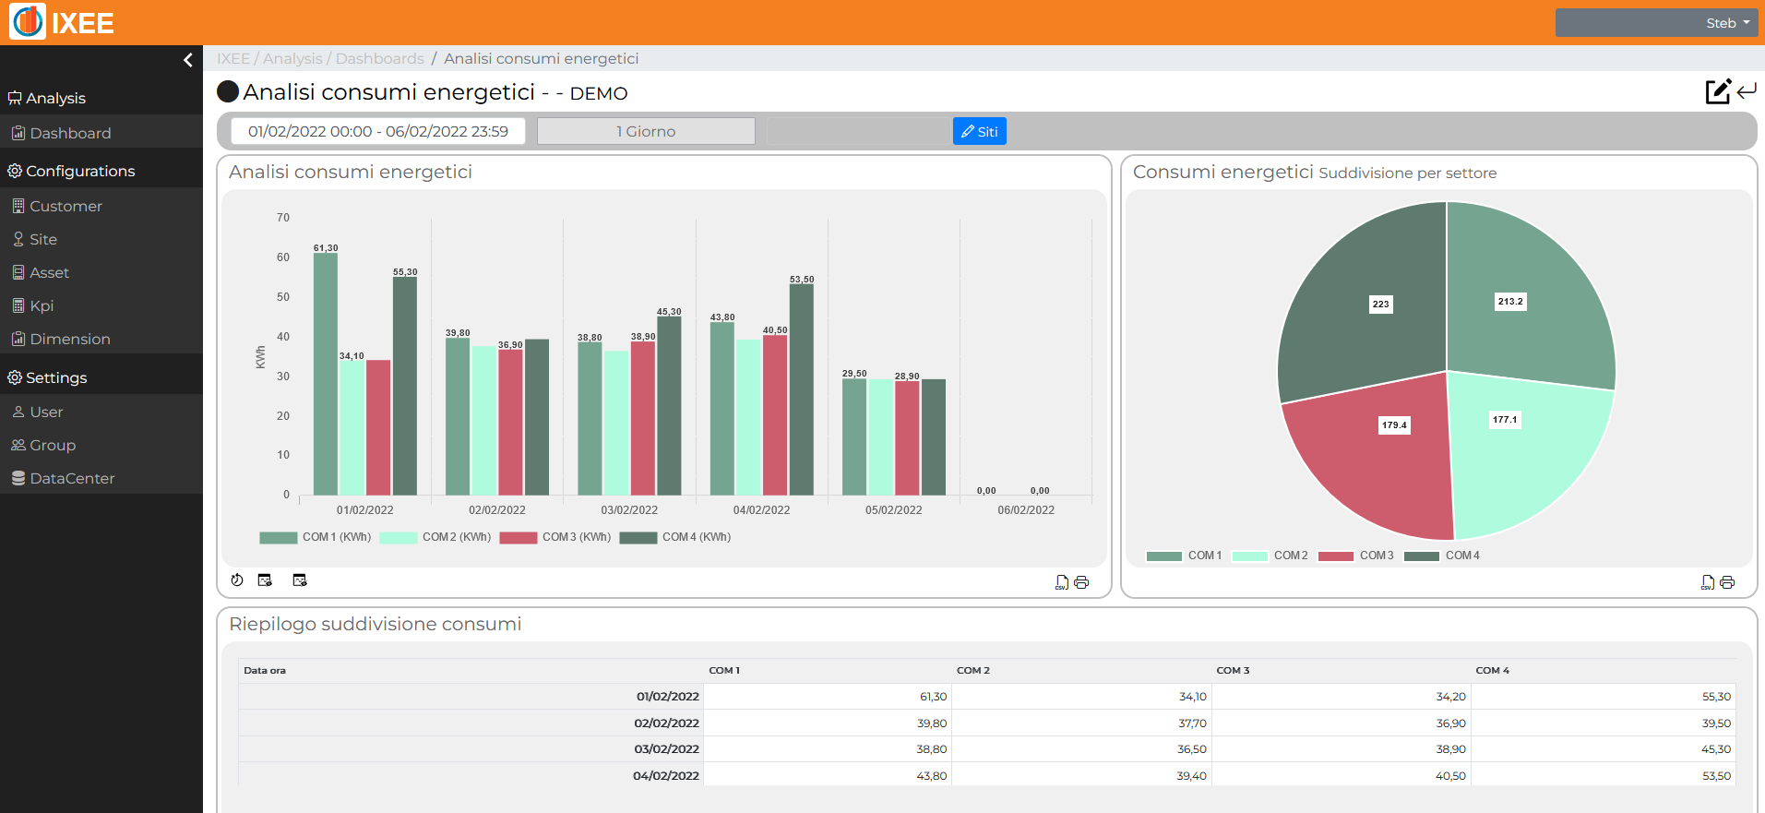Toggle COM 1 (KWh) series in bar legend

point(316,537)
